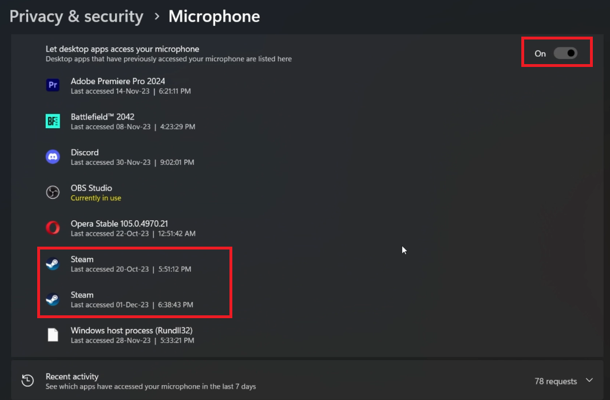610x400 pixels.
Task: Turn off desktop apps microphone access toggle
Action: 565,53
